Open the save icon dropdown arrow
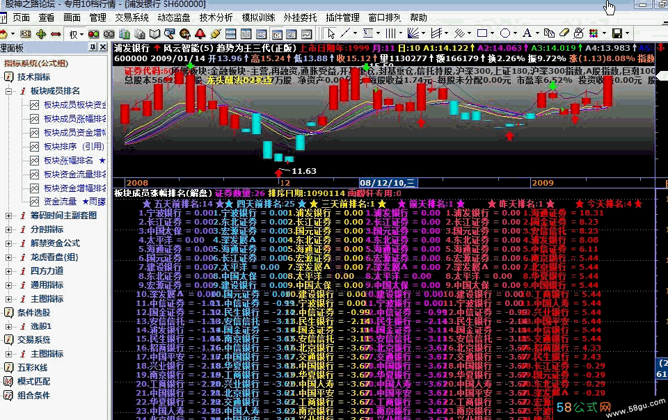This screenshot has height=420, width=668. (x=627, y=33)
